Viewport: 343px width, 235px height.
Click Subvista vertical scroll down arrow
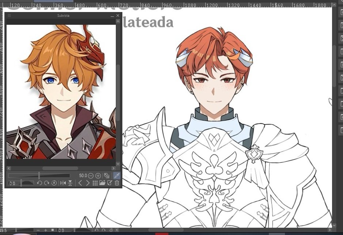118,164
